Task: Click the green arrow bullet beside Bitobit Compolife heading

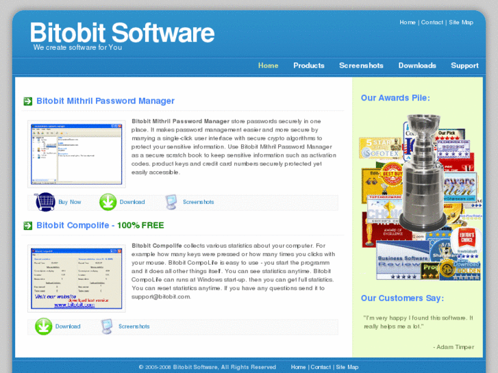Action: point(28,226)
